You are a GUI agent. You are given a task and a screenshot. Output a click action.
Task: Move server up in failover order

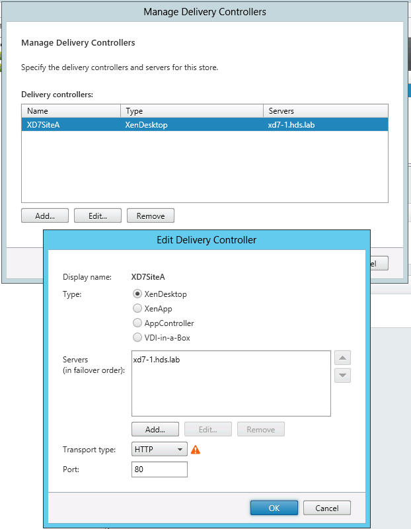(x=342, y=358)
